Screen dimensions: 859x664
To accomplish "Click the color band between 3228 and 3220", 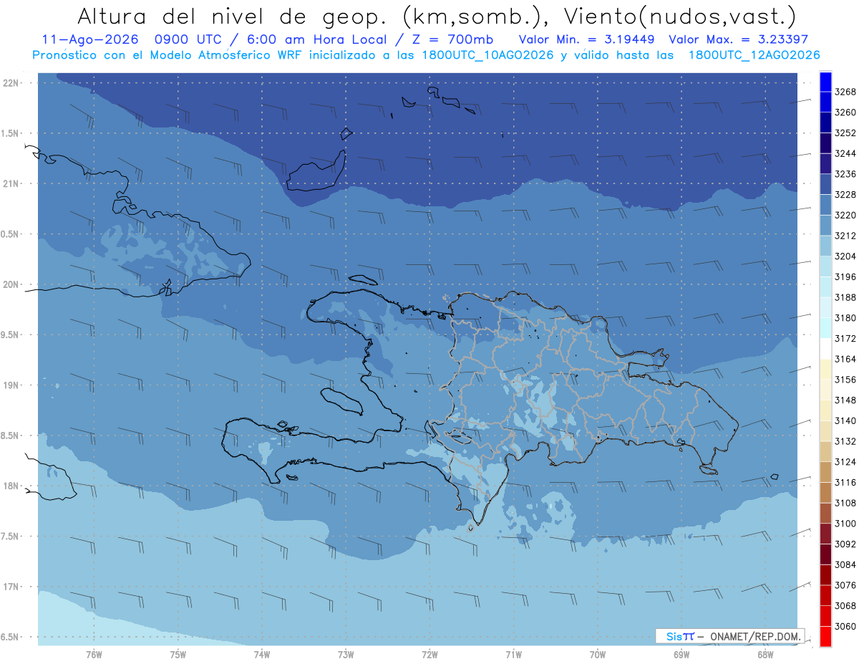I will [825, 205].
